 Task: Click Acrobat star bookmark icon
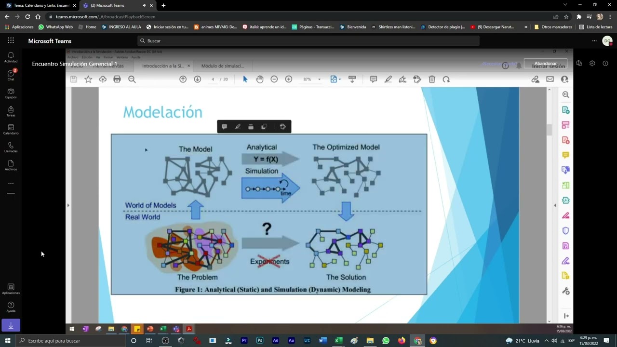coord(88,79)
